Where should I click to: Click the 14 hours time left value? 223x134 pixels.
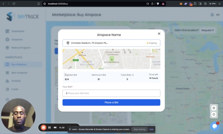[x=154, y=78]
